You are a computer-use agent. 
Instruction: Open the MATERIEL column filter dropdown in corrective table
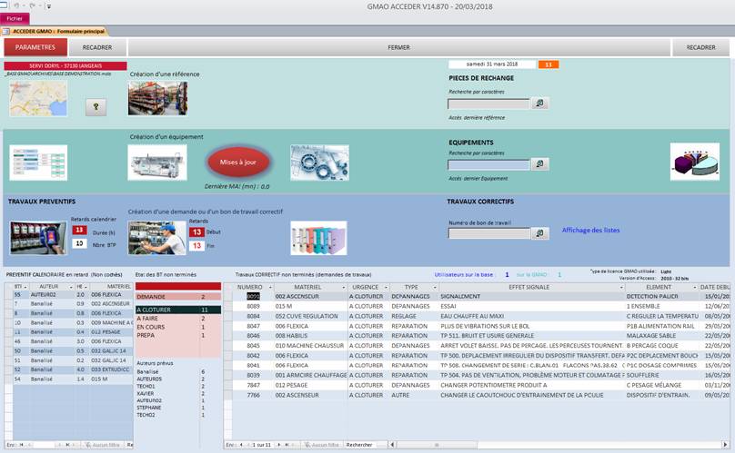344,287
